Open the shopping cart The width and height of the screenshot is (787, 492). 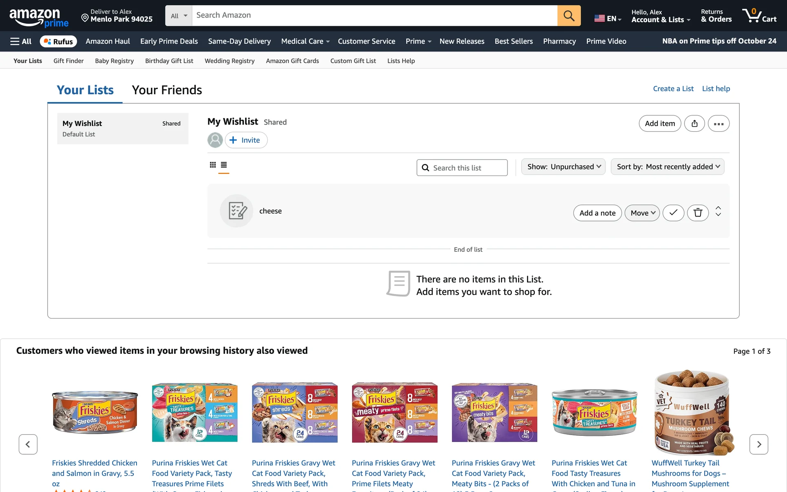tap(759, 16)
